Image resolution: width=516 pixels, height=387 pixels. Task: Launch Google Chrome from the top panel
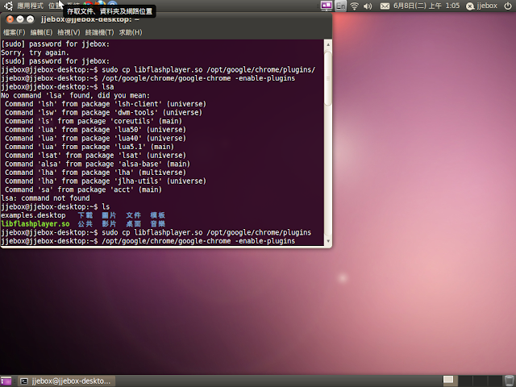pos(88,4)
